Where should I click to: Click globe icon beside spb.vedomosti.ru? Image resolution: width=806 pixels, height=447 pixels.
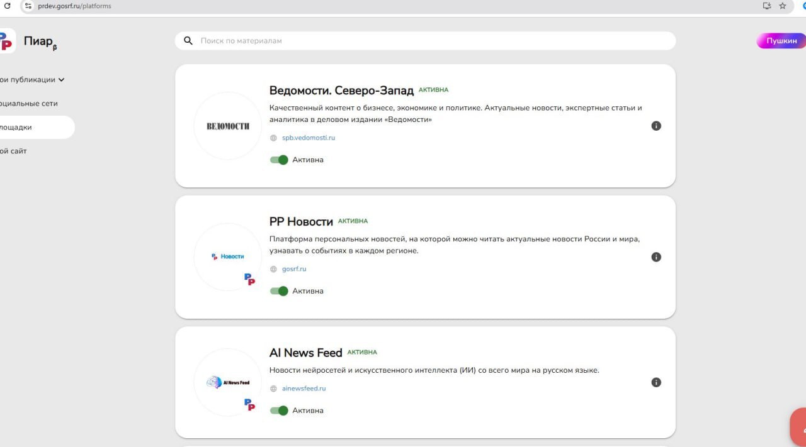tap(273, 138)
